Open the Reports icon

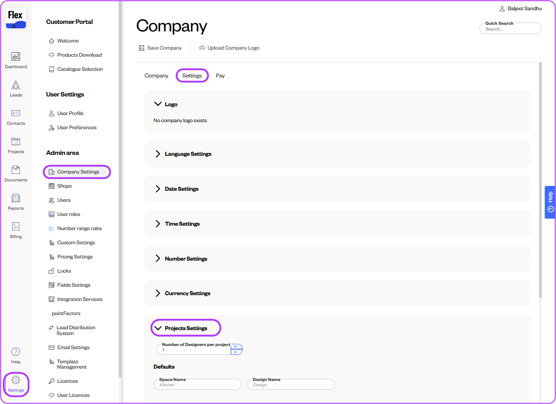point(16,202)
